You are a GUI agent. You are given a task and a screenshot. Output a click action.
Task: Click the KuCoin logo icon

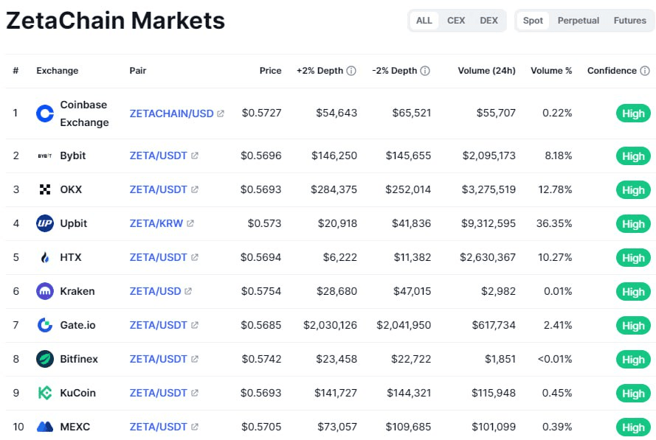click(45, 393)
